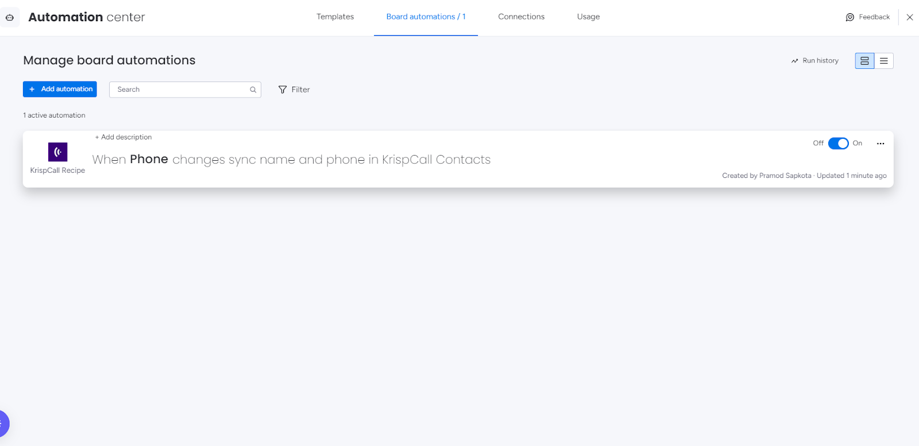Toggle the KrispCall automation off
Image resolution: width=919 pixels, height=446 pixels.
click(838, 144)
